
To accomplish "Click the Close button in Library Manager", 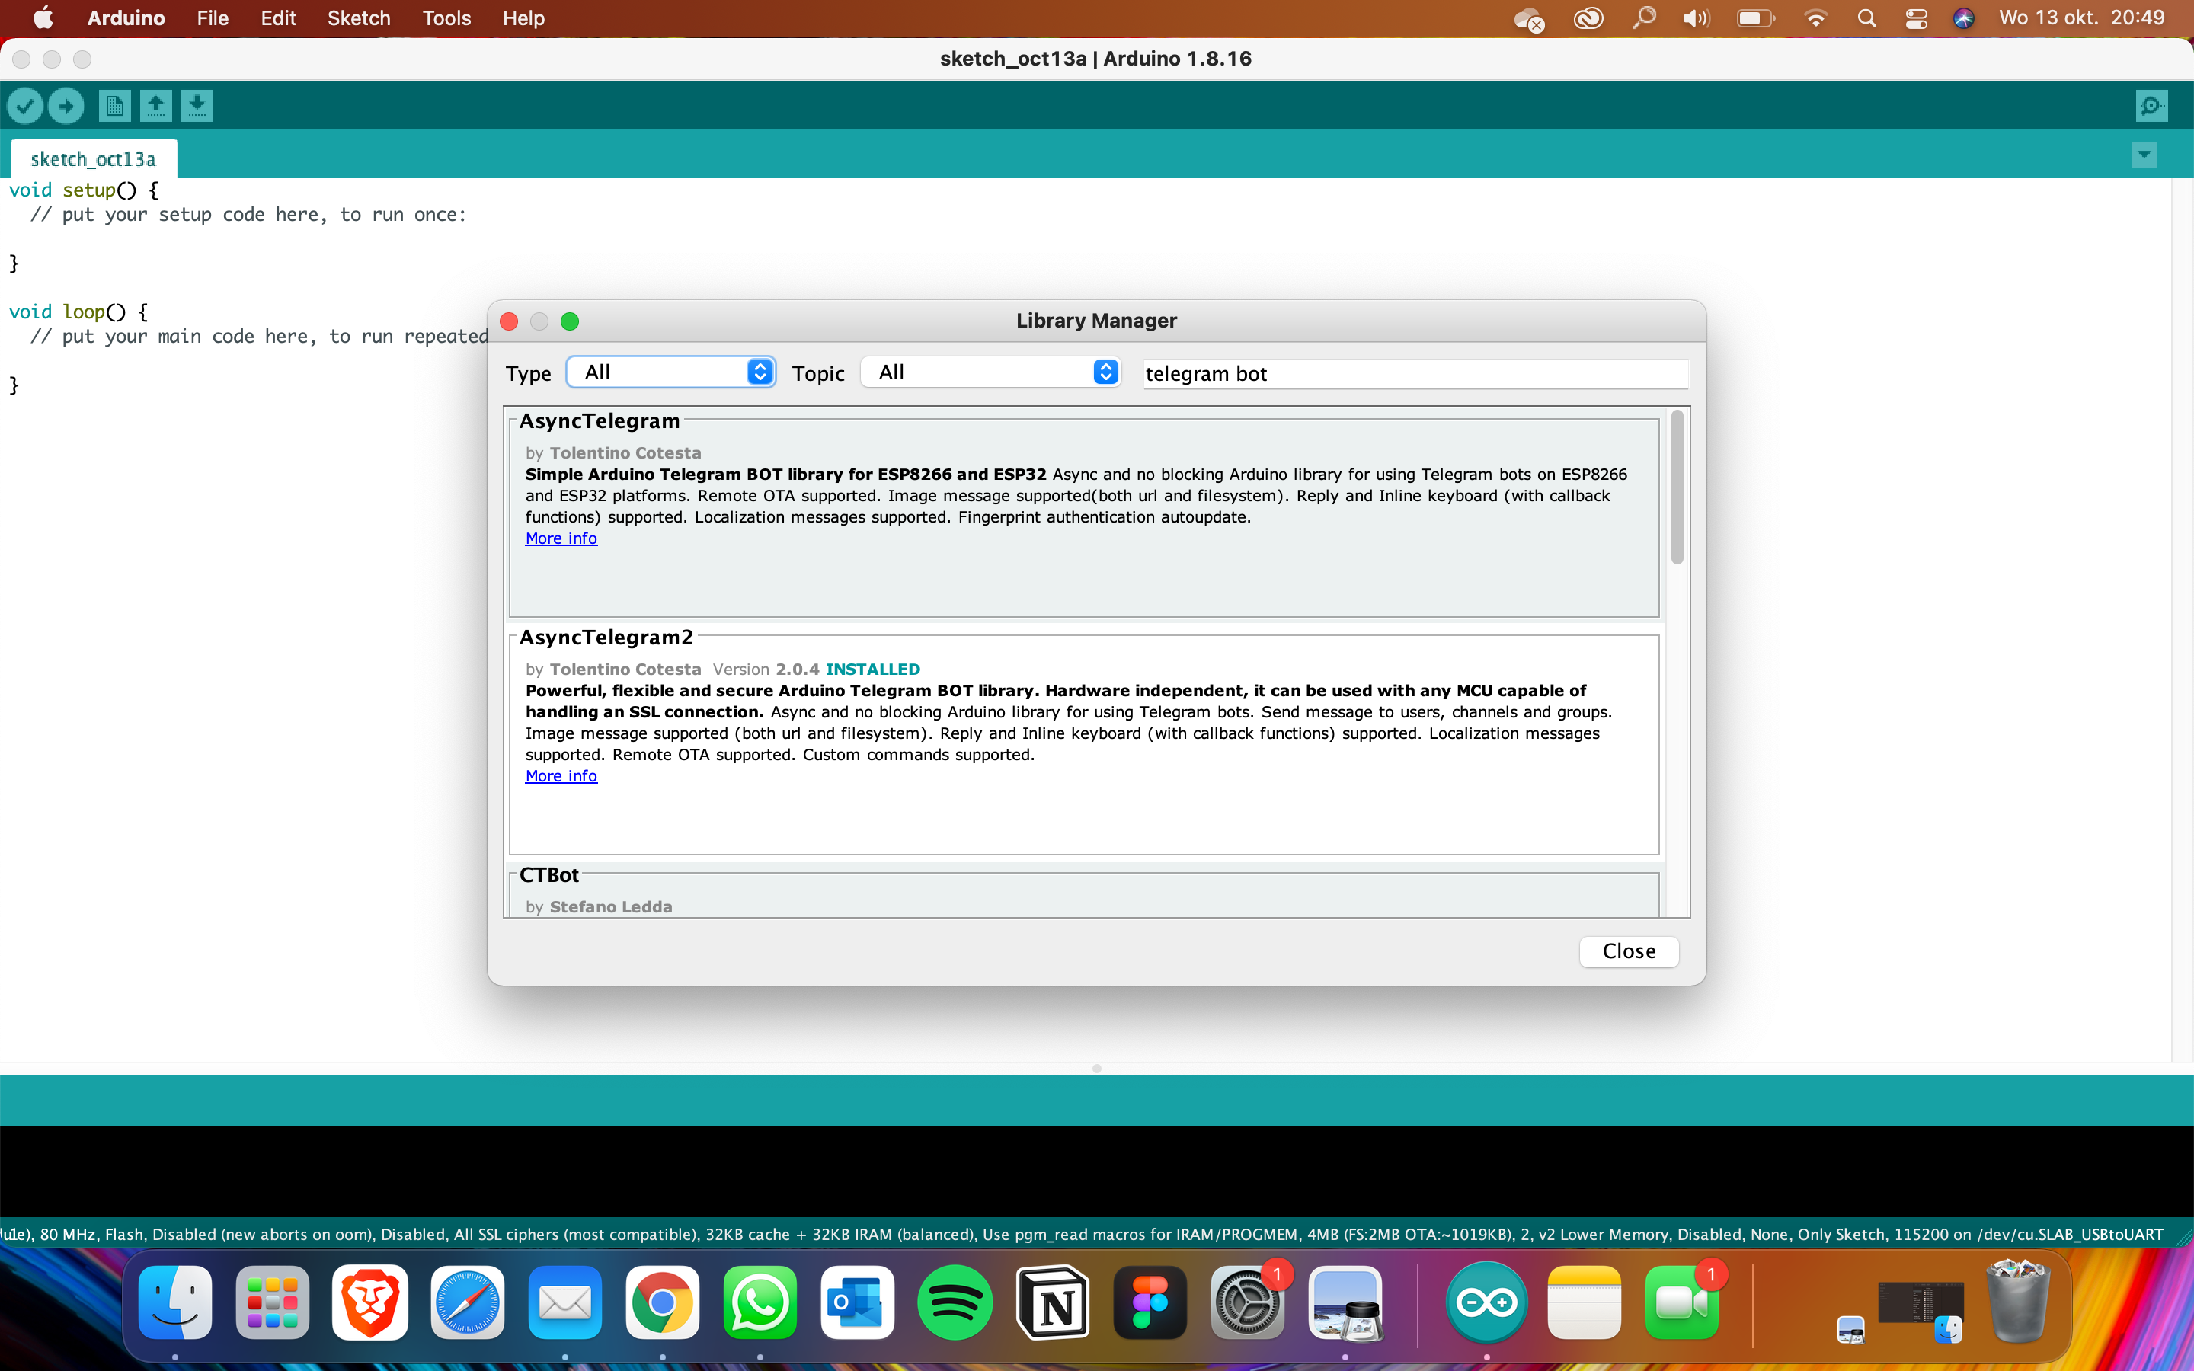I will (x=1628, y=951).
